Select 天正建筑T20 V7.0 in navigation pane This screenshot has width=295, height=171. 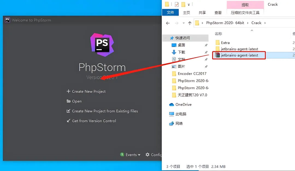[192, 95]
